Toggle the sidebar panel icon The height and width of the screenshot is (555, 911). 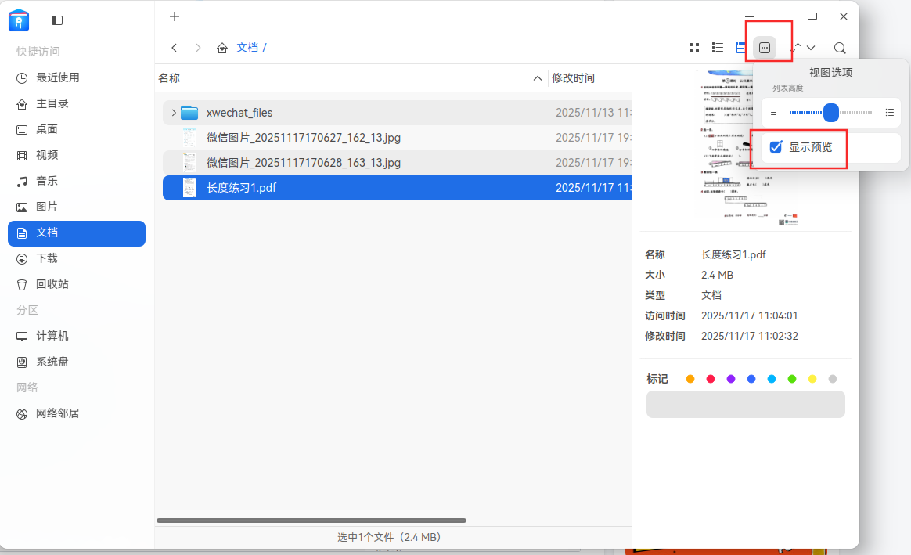click(x=57, y=20)
